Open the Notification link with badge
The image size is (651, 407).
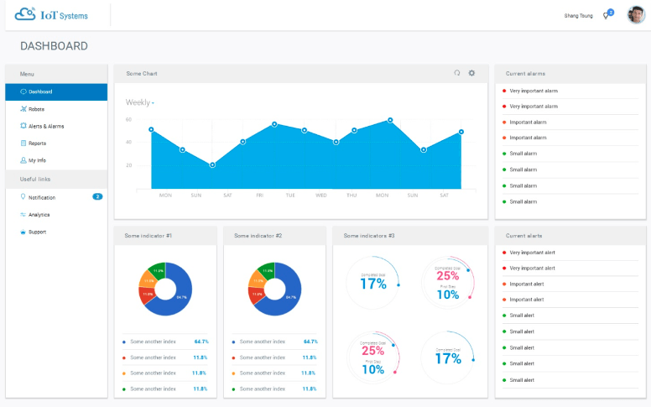pyautogui.click(x=42, y=197)
